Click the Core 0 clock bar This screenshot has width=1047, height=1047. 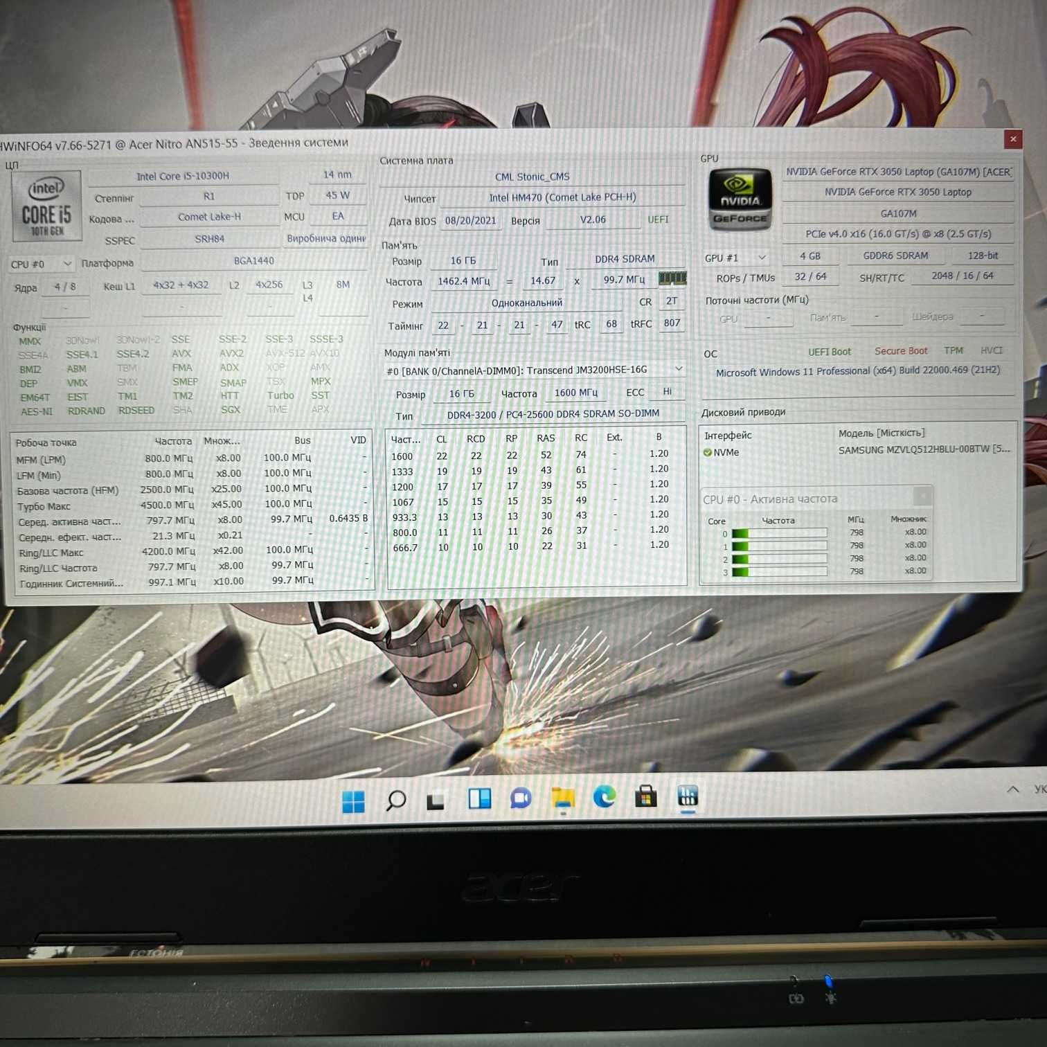(779, 533)
